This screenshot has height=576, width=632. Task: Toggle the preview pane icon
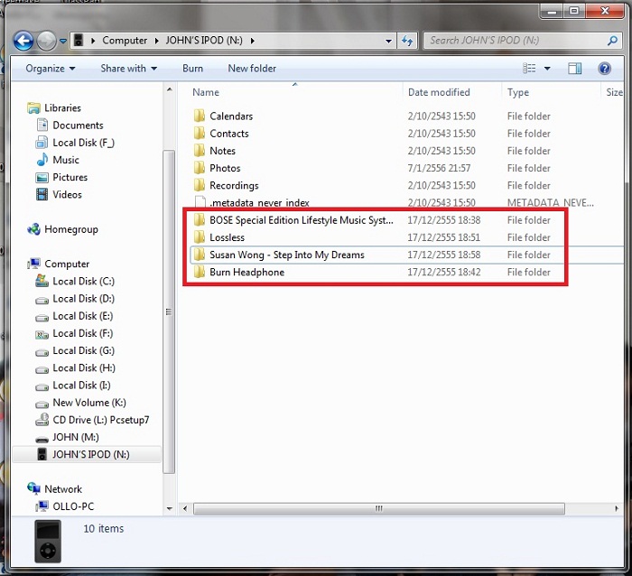click(x=575, y=69)
